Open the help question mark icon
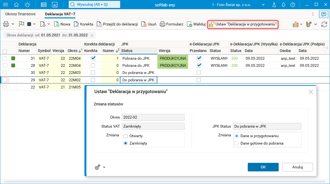The height and width of the screenshot is (184, 330). (293, 5)
